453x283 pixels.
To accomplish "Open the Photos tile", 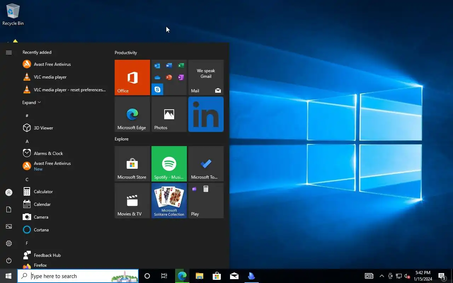I will (169, 114).
